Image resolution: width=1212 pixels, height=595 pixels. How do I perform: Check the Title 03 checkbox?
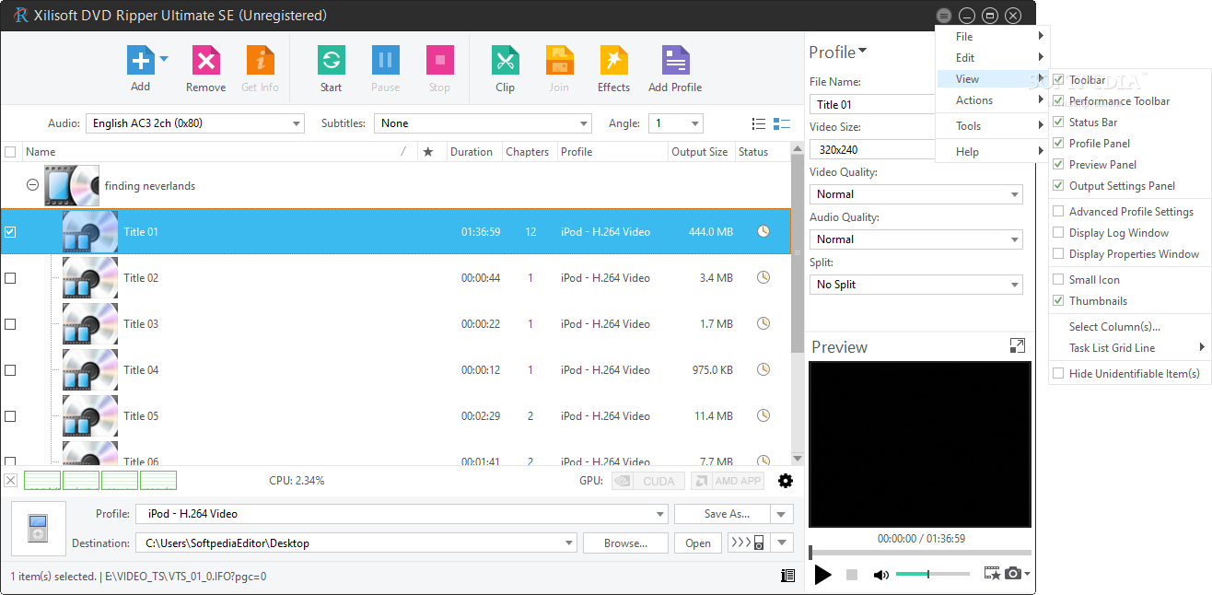(x=10, y=324)
